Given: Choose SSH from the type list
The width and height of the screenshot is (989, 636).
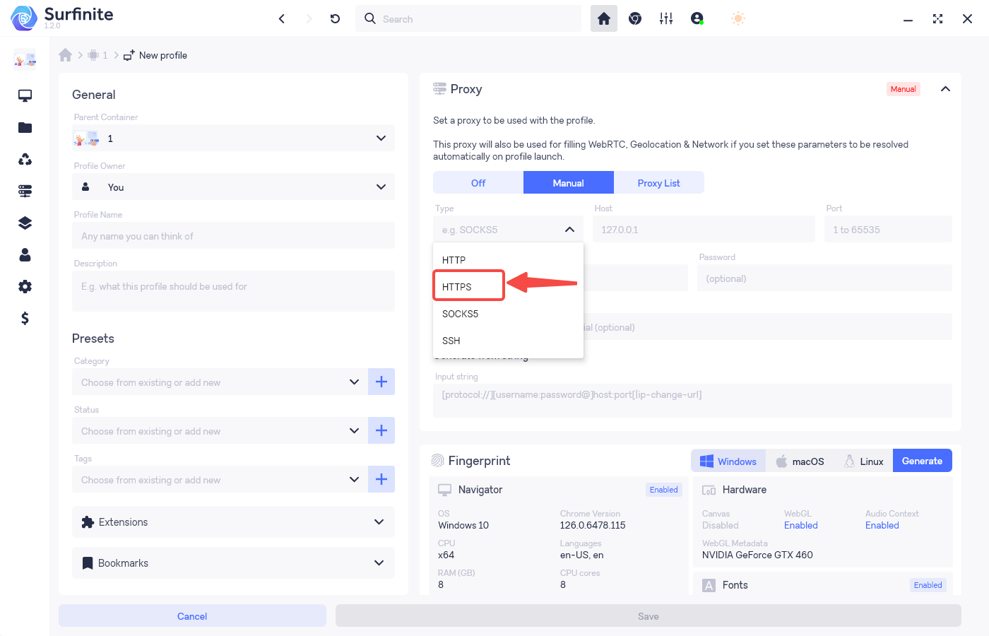Looking at the screenshot, I should point(508,341).
